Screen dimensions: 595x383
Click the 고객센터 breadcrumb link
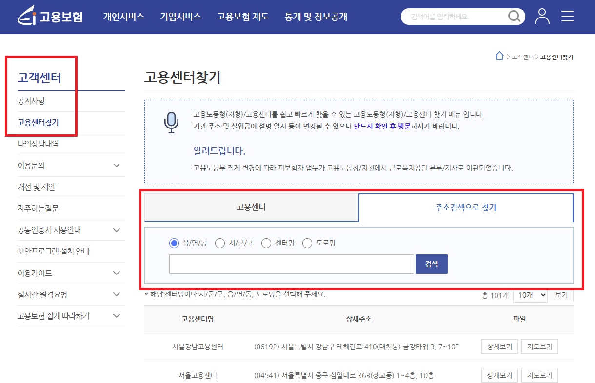point(522,57)
